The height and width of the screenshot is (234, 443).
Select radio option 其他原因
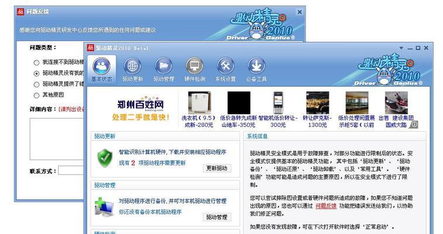click(x=36, y=95)
